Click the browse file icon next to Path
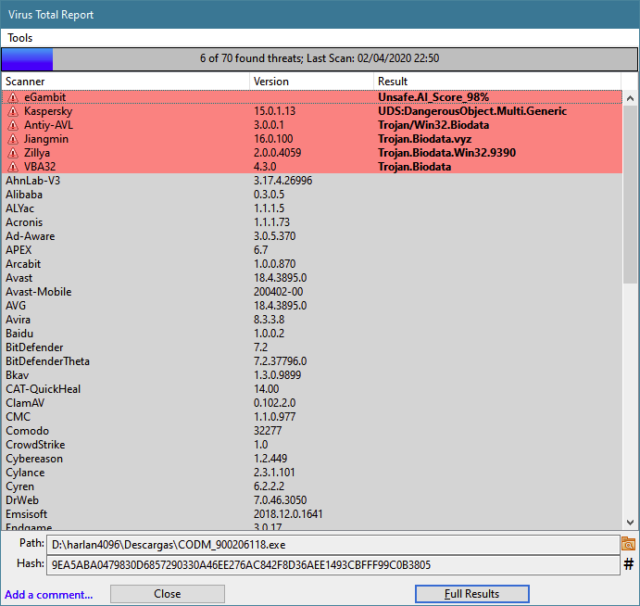 coord(629,544)
